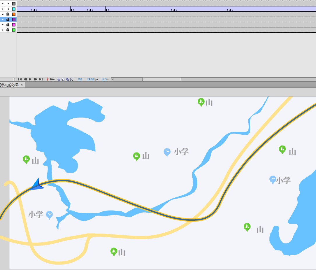Screen dimensions: 316x270
Task: Go to the last frame
Action: [x=41, y=79]
